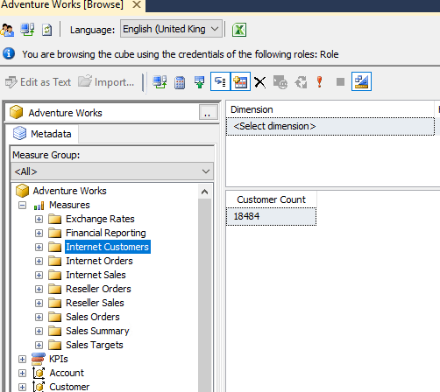This screenshot has height=392, width=440.
Task: Click the Refresh icon beside Language
Action: point(46,30)
